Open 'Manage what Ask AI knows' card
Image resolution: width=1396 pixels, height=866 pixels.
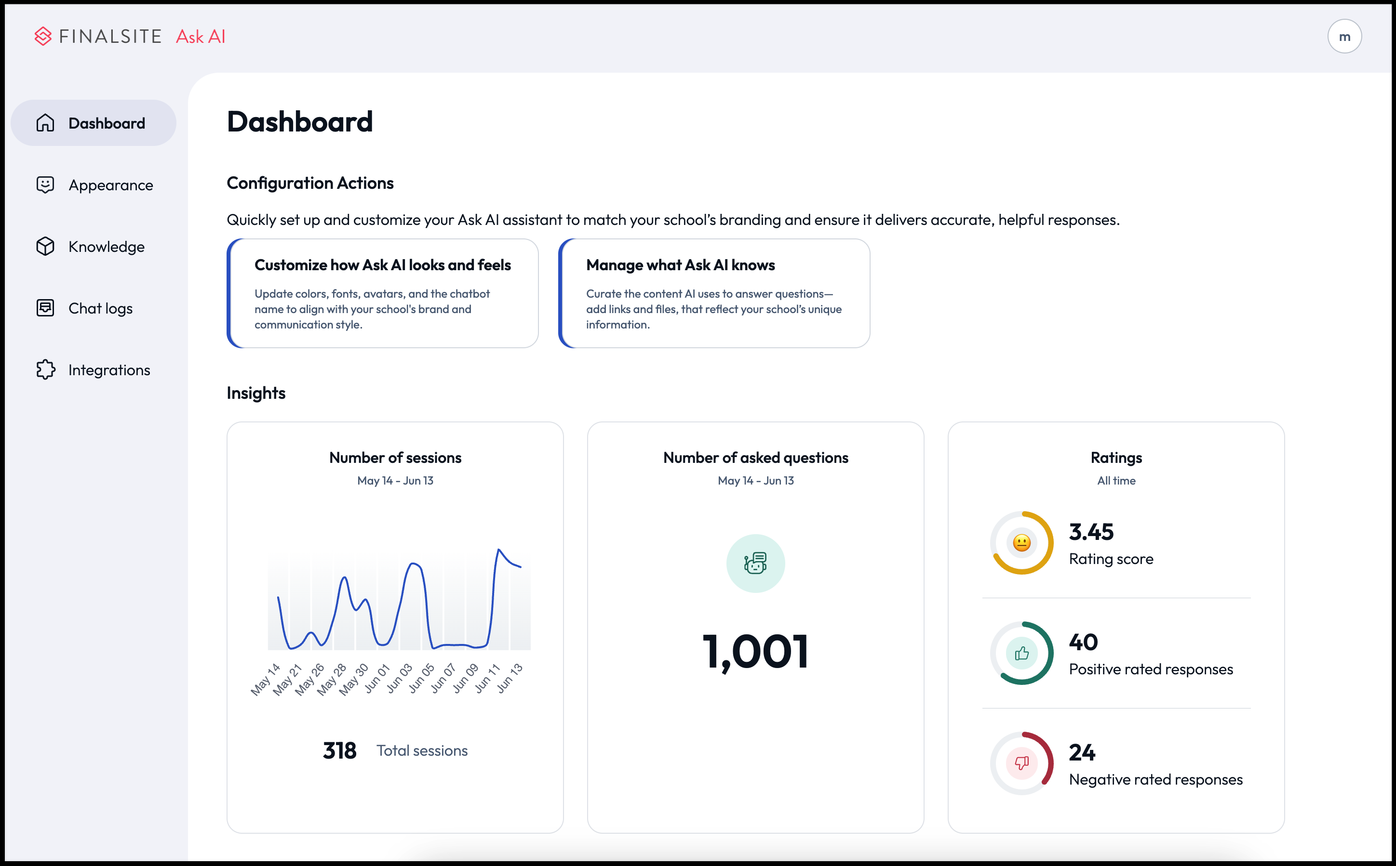tap(714, 293)
